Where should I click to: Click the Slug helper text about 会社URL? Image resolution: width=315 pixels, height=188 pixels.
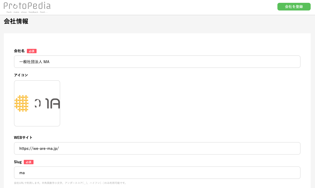70,183
